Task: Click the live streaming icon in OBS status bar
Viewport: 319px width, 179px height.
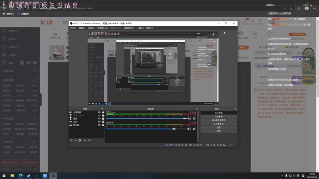Action: 167,145
